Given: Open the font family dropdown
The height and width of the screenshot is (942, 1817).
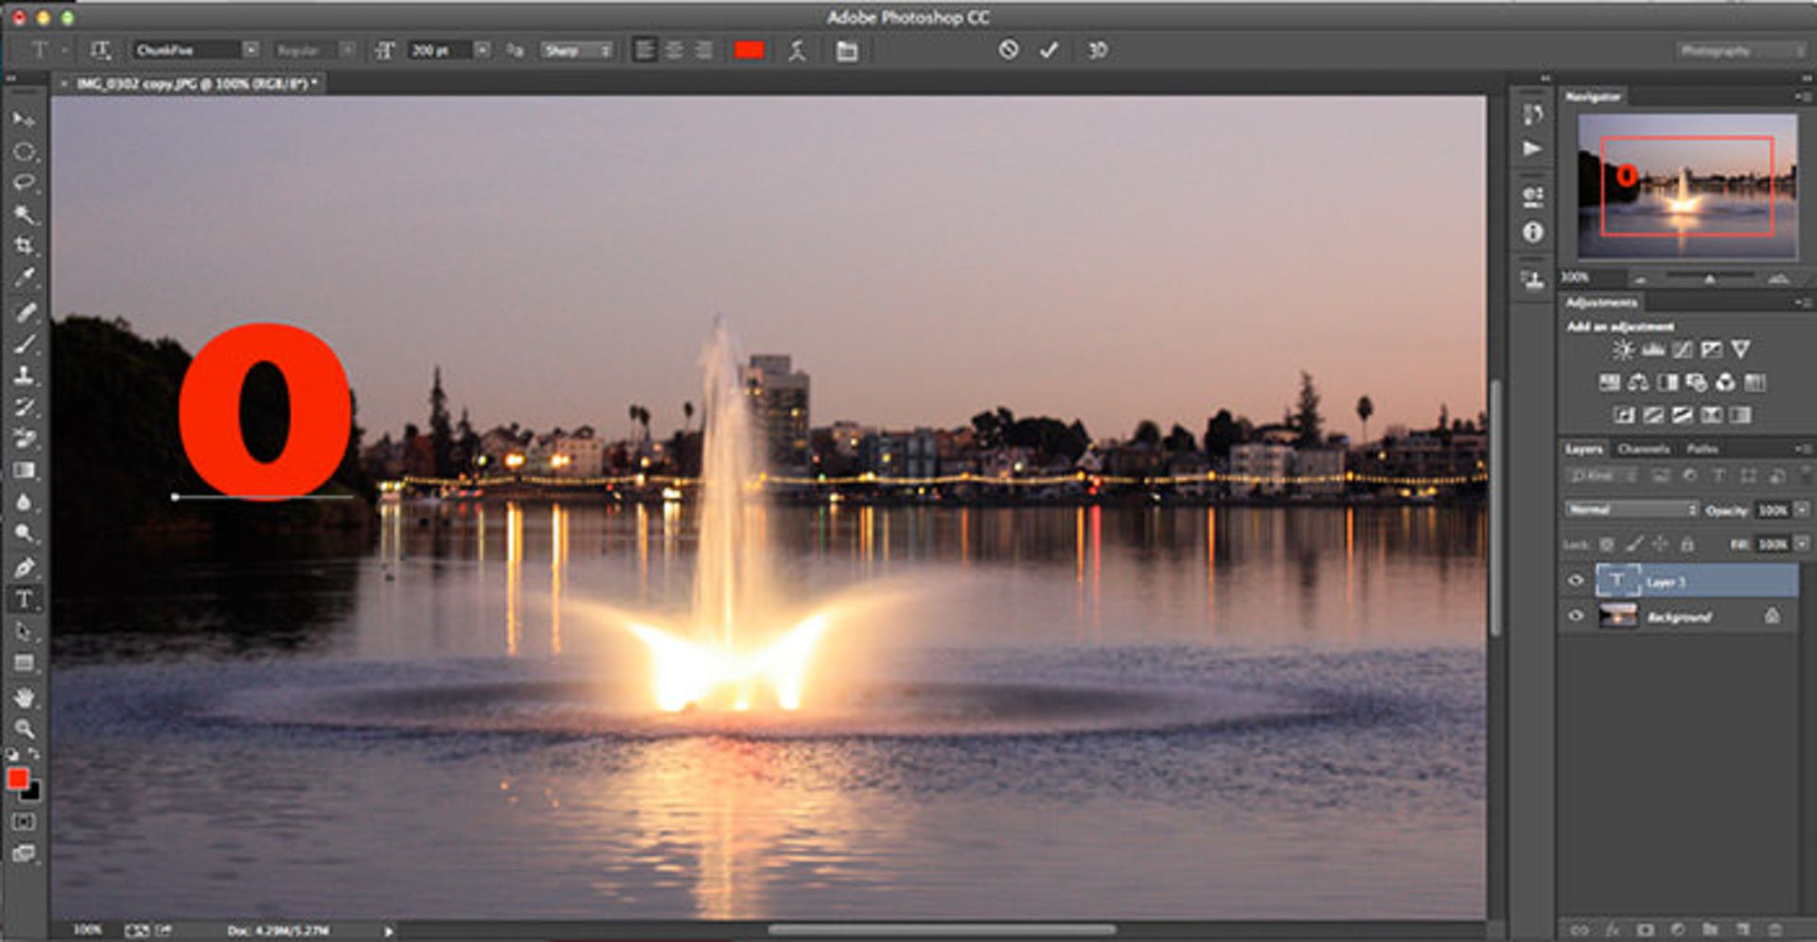Looking at the screenshot, I should tap(250, 50).
